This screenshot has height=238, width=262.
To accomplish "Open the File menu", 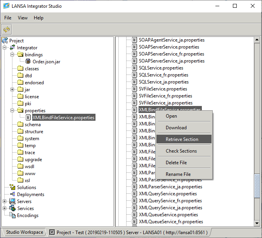I will pos(8,18).
